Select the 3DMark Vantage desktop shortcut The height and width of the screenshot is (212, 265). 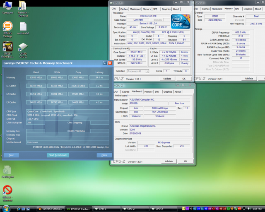pos(7,29)
